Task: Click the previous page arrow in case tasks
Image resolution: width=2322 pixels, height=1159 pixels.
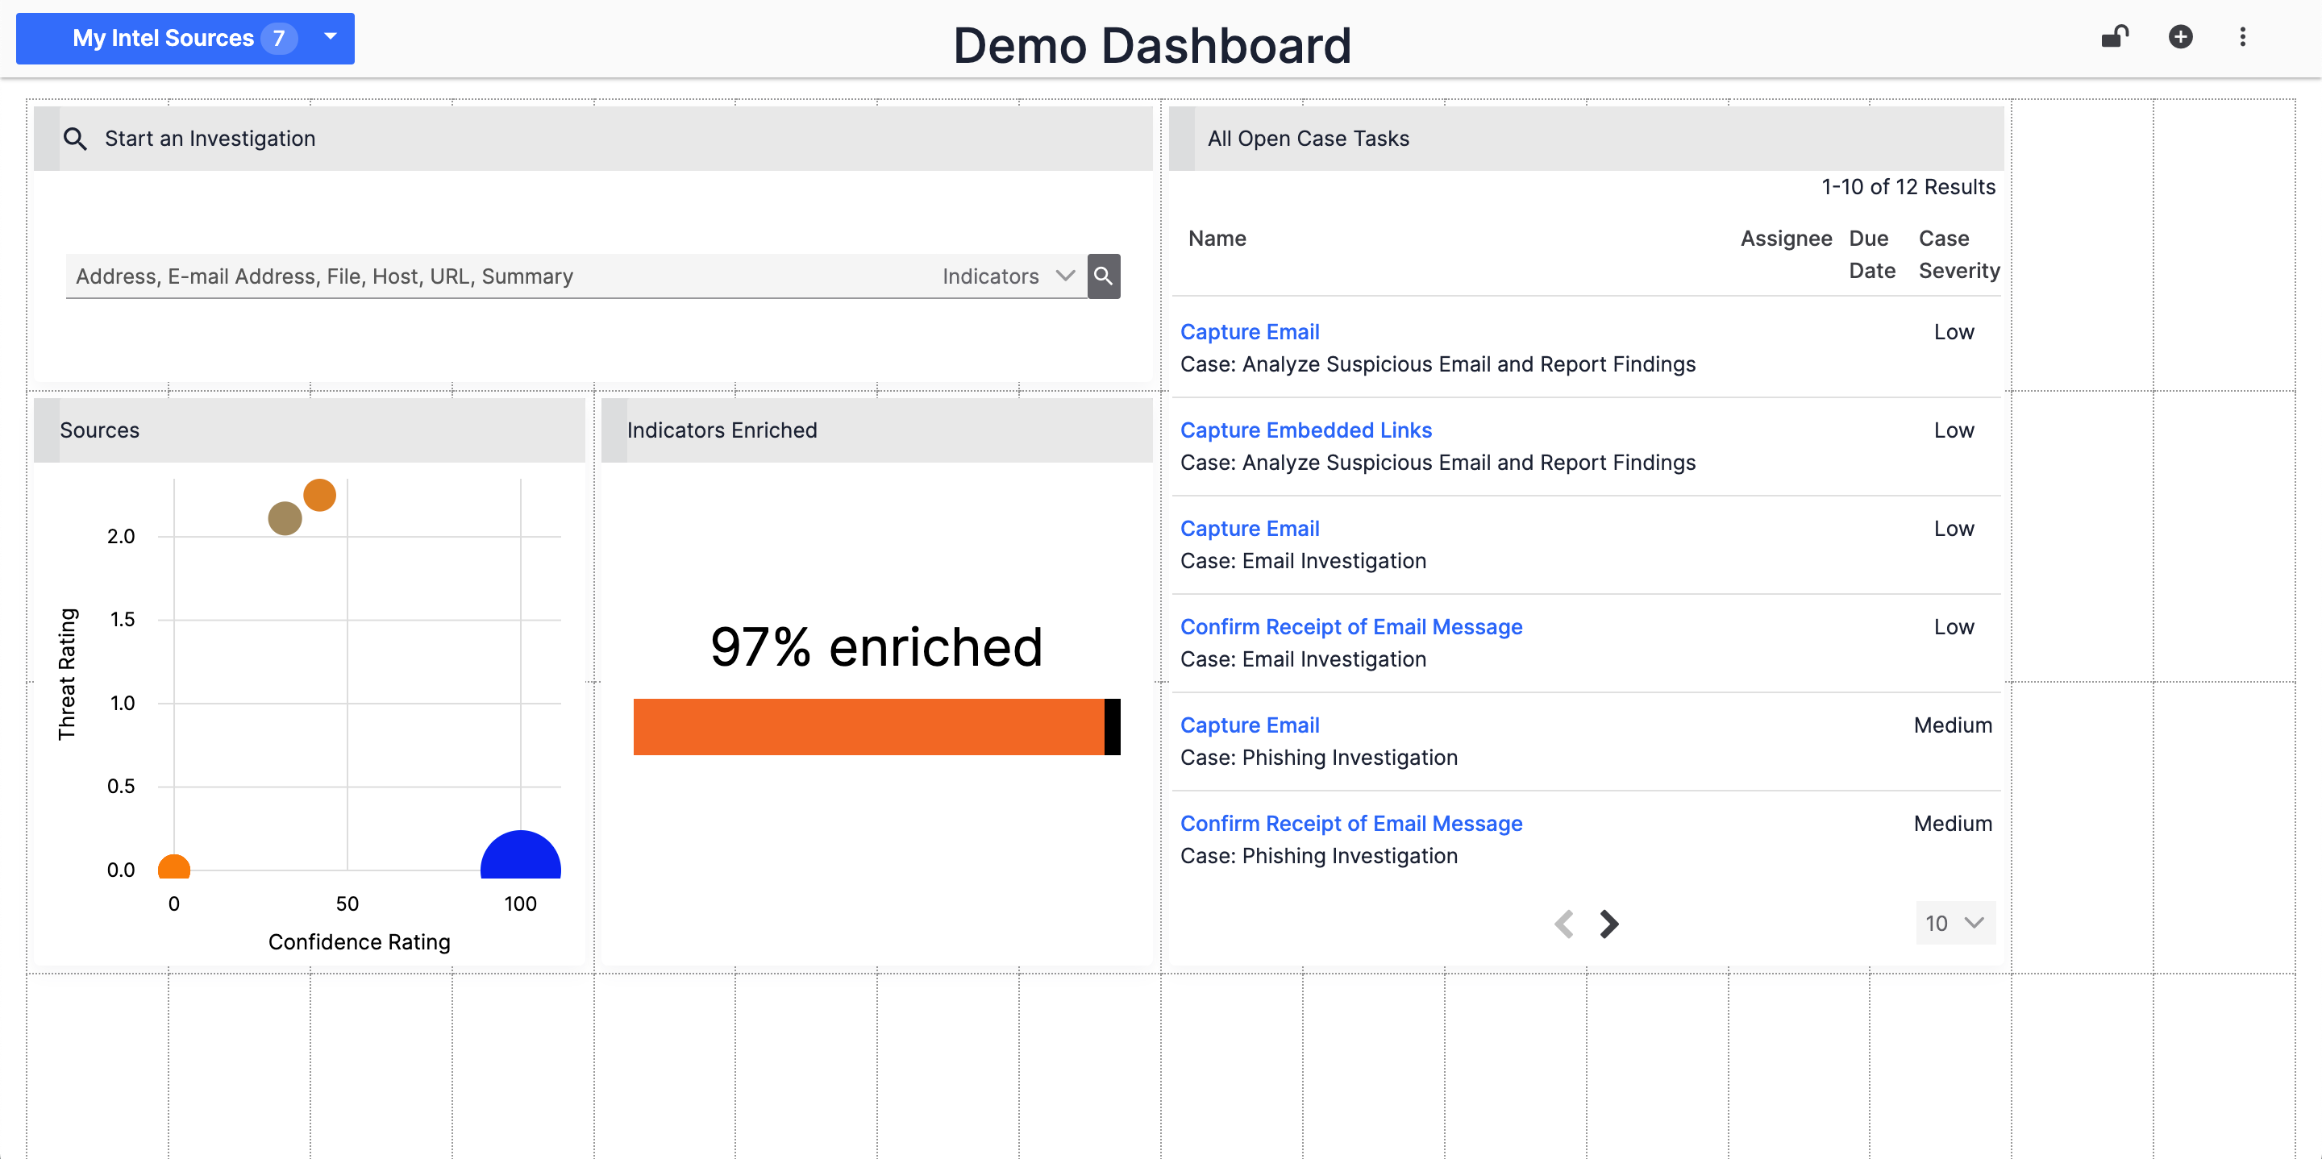Action: coord(1566,924)
